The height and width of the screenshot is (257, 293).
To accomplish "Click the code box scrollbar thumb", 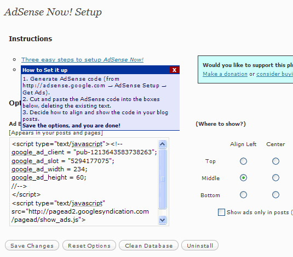I will [163, 179].
